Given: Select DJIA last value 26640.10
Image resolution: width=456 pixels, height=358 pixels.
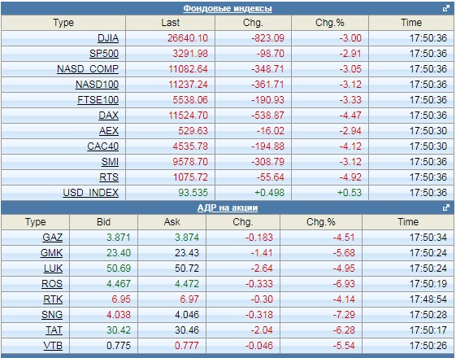Looking at the screenshot, I should pos(188,38).
